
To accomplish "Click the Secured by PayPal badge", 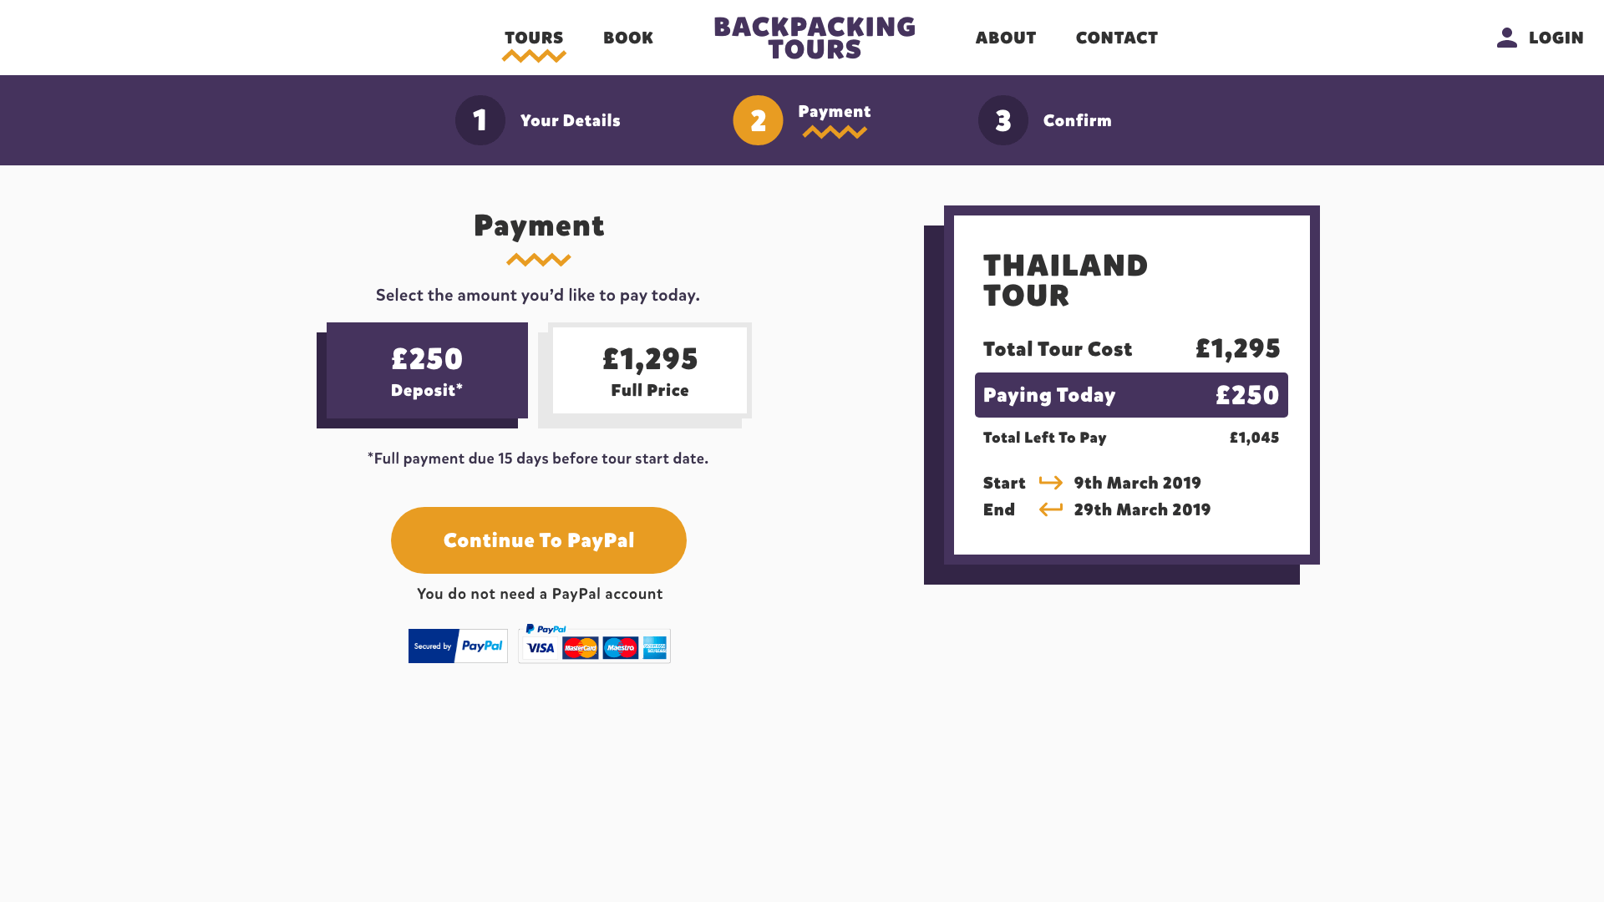I will (x=458, y=646).
